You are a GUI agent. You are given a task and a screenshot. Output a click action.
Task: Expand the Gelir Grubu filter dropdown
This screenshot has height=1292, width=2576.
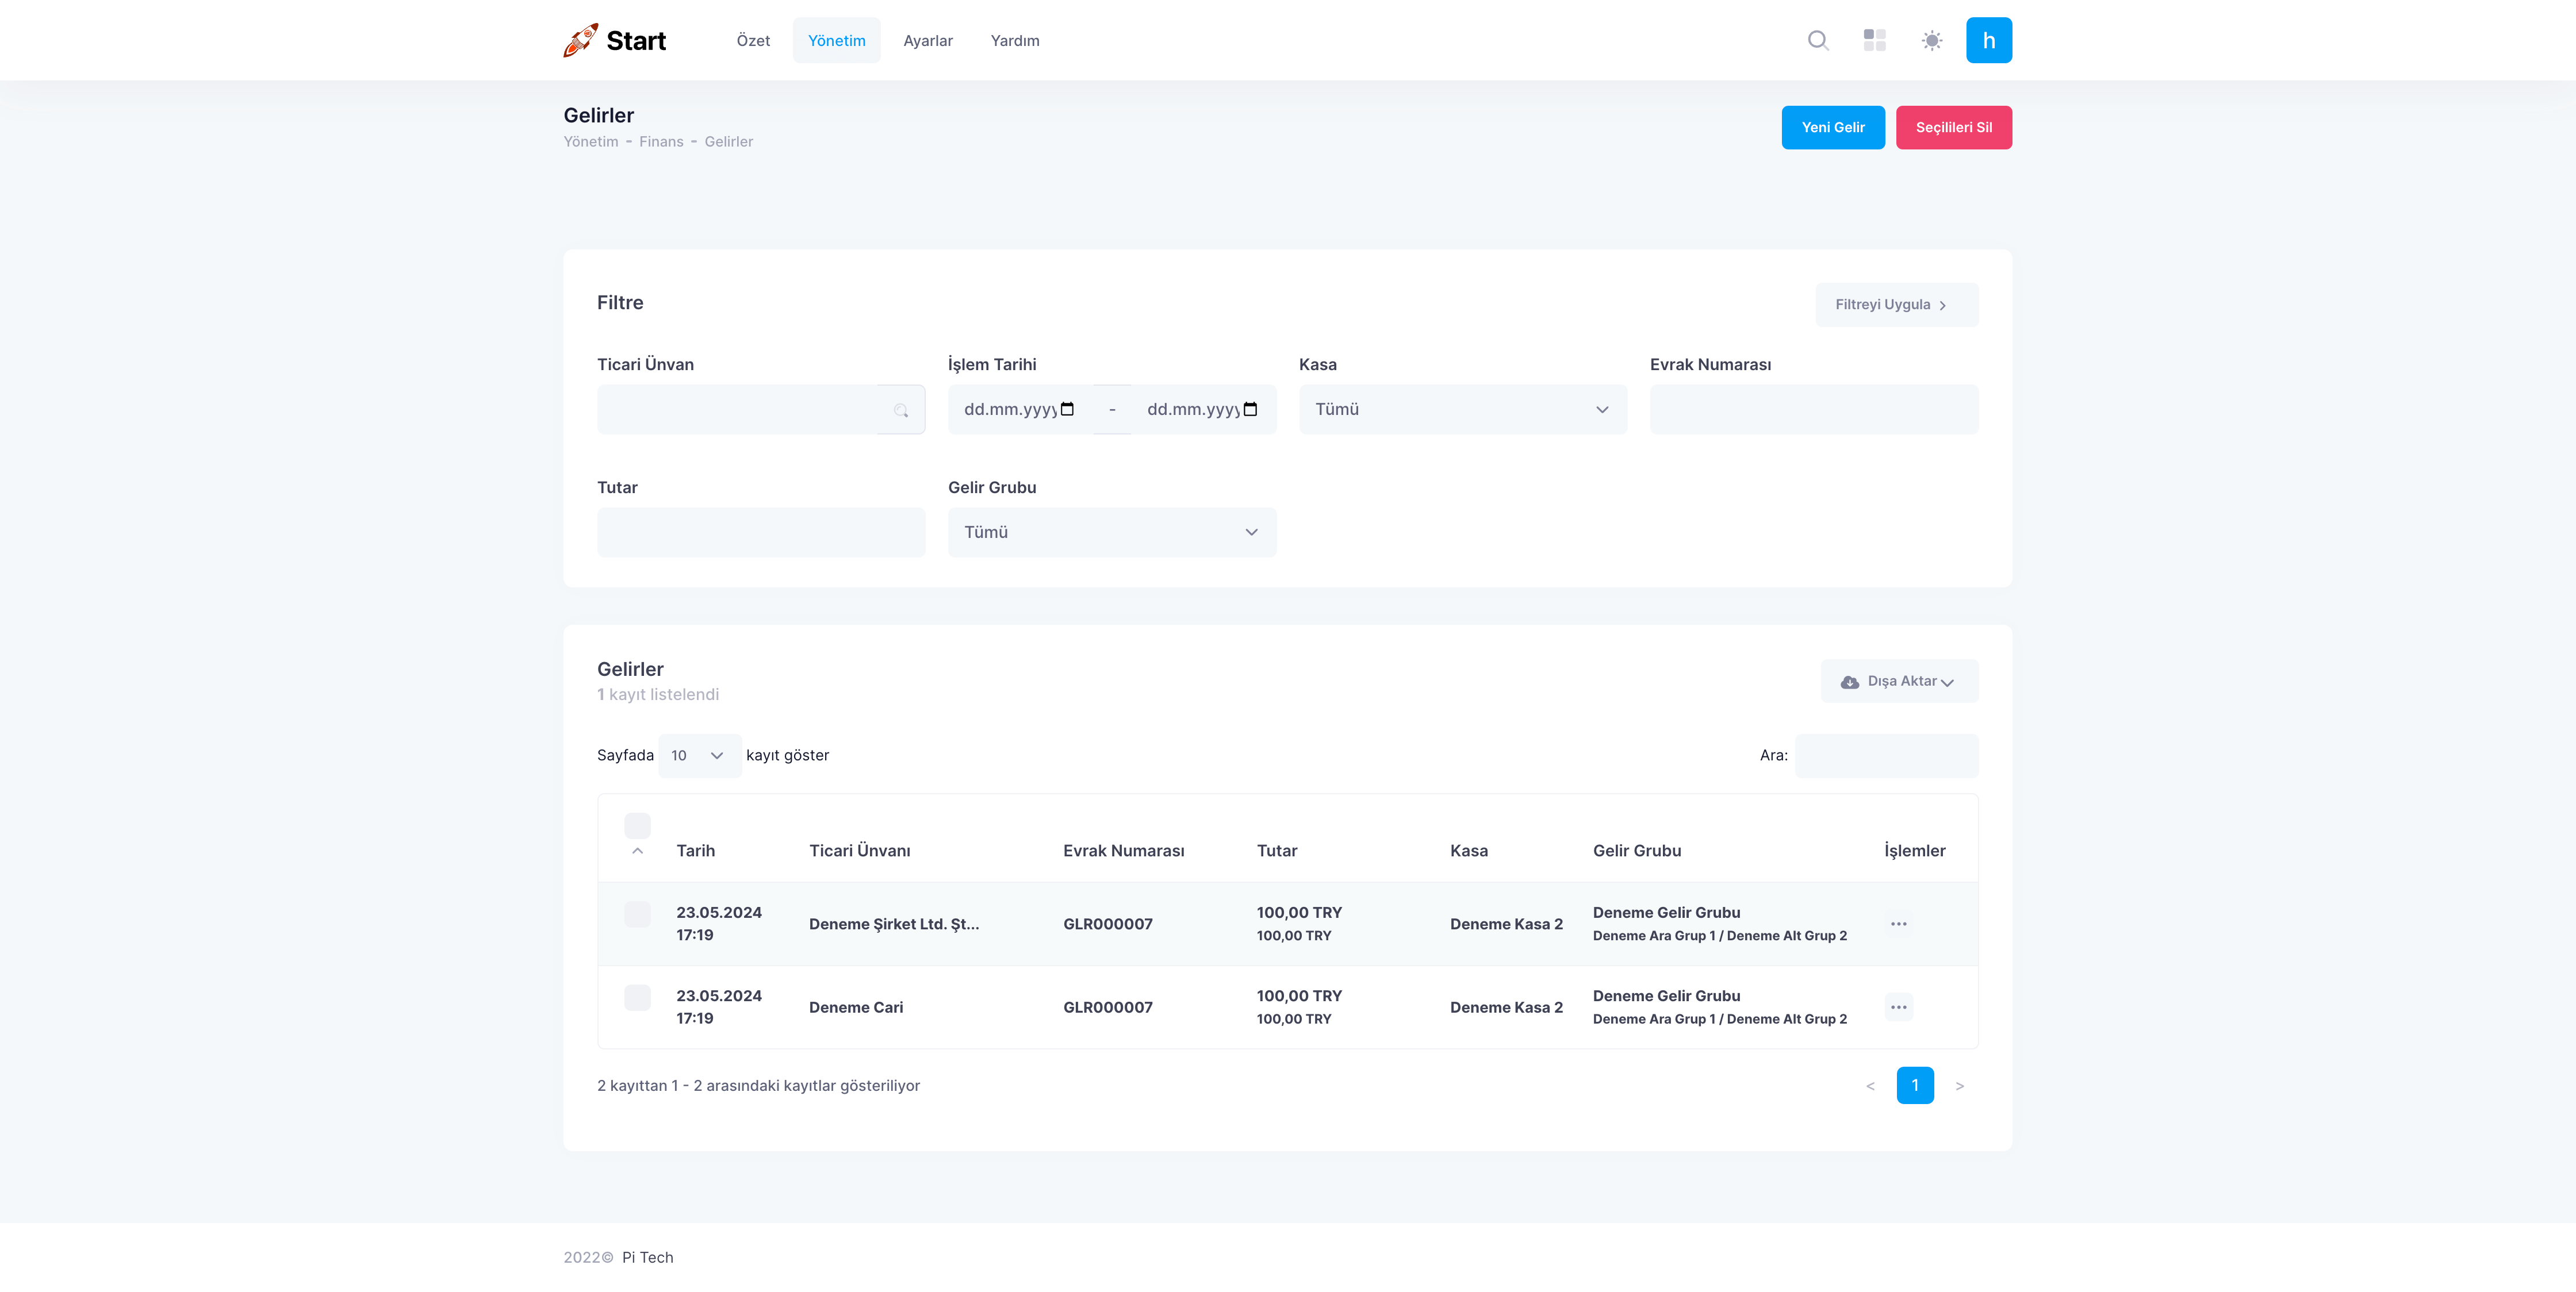[1111, 533]
